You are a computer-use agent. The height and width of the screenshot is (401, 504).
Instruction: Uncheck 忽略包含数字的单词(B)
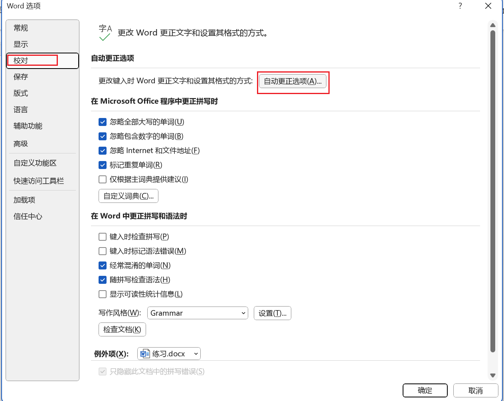103,136
